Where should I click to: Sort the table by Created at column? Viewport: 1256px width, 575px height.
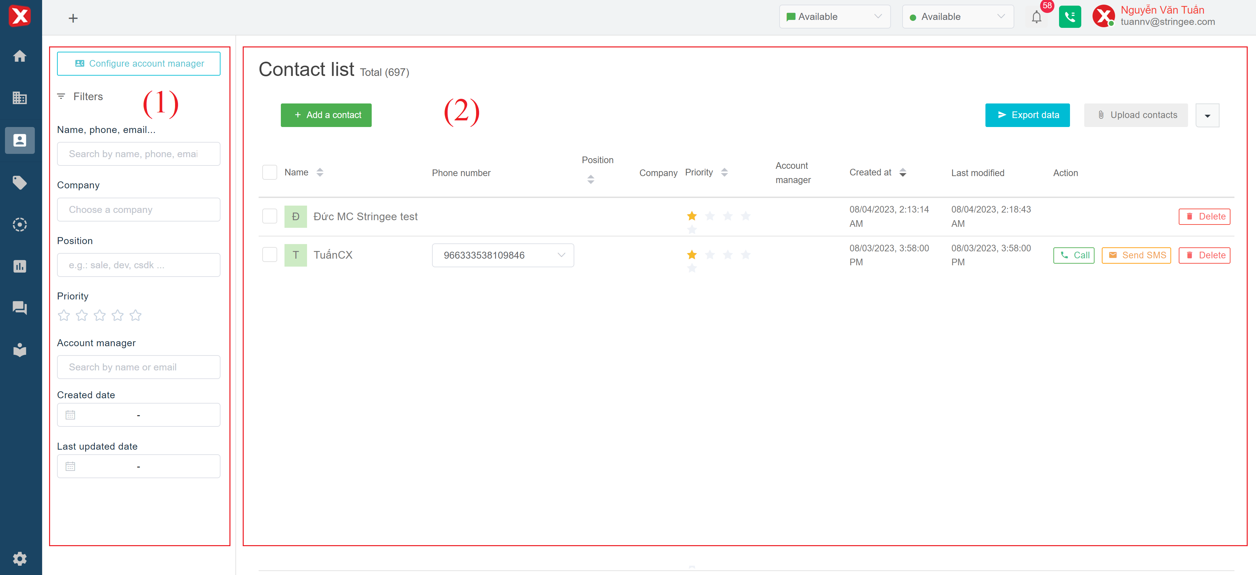coord(903,172)
